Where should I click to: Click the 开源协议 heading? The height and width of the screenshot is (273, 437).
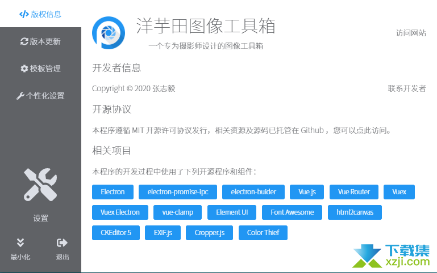pos(111,109)
